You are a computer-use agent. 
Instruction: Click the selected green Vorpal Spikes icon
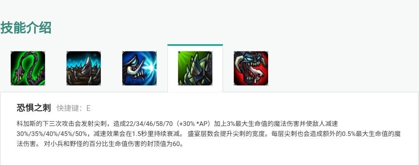(195, 68)
